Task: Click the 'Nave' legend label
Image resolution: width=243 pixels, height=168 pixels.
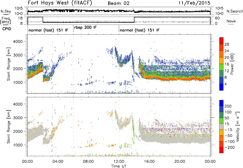Action: [x=231, y=21]
